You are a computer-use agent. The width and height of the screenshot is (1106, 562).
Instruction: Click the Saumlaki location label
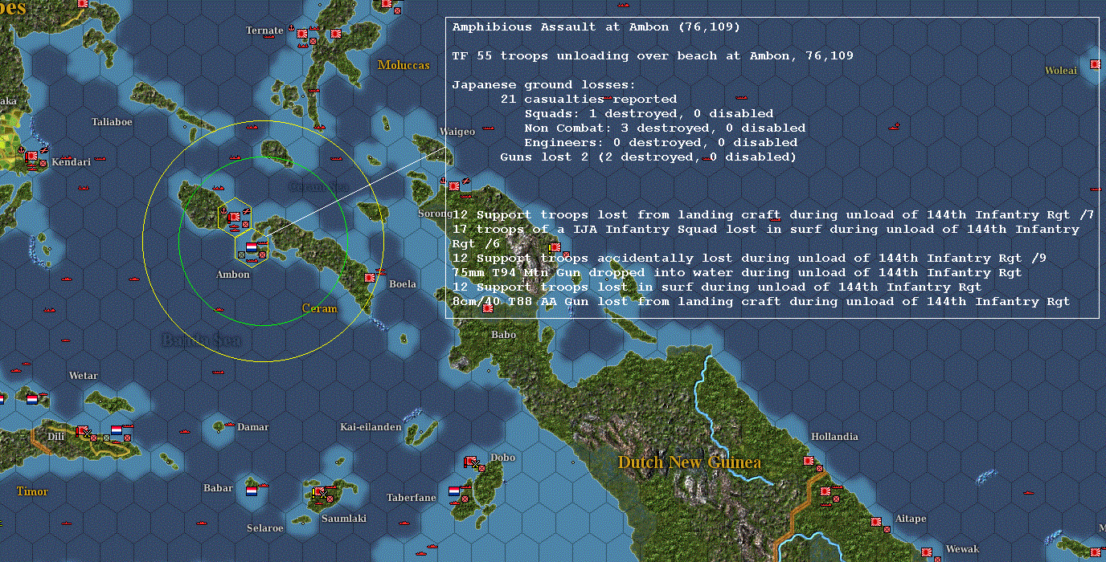click(344, 519)
